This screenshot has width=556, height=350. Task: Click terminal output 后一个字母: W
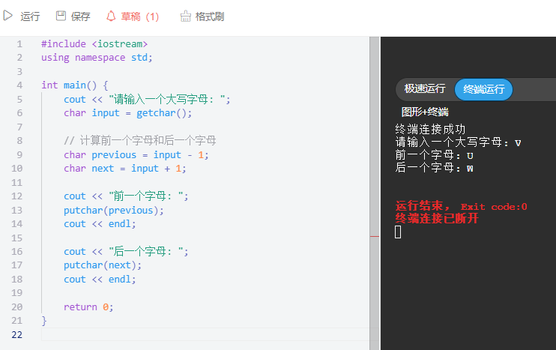click(x=435, y=167)
